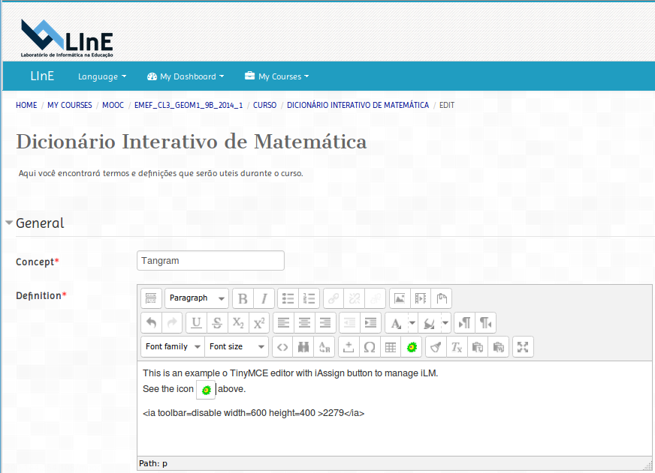Screen dimensions: 655x473
Task: Apply the text color
Action: coord(396,322)
